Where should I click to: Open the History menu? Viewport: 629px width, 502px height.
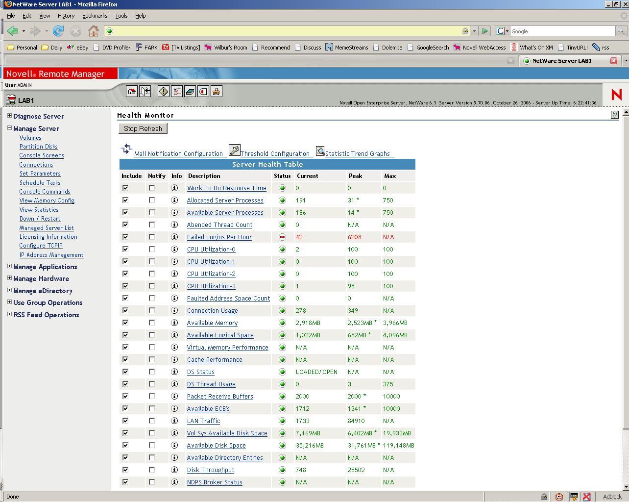pos(66,16)
